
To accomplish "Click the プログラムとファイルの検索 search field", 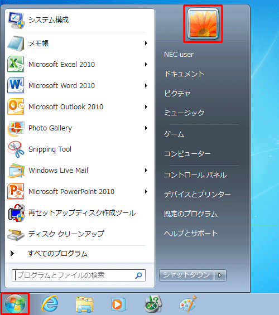I will click(x=79, y=275).
